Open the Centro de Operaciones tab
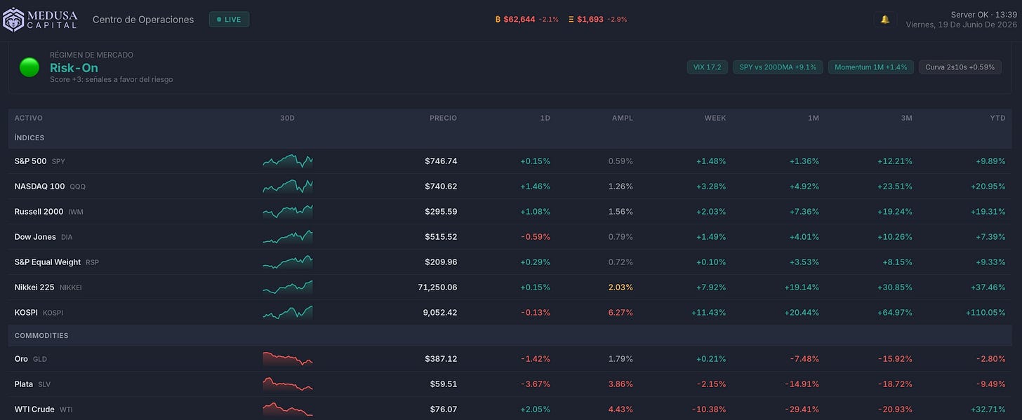Viewport: 1022px width, 420px height. click(143, 20)
